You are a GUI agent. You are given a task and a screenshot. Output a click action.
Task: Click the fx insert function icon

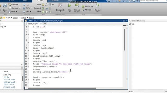pos(46,5)
